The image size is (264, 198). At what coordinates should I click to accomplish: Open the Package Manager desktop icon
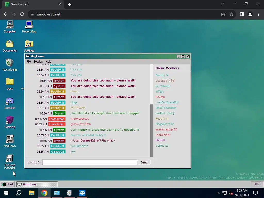click(x=10, y=162)
